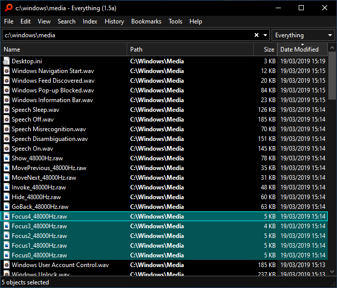This screenshot has height=288, width=337.
Task: Select Windows User Account Control.wav name
Action: point(60,265)
